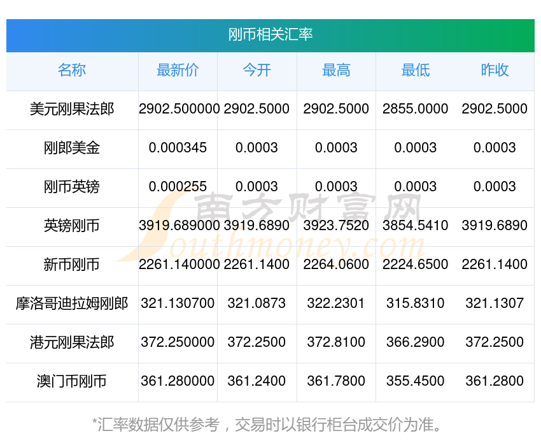This screenshot has width=541, height=445.
Task: Click the 澳门币刚币 row name
Action: click(72, 381)
